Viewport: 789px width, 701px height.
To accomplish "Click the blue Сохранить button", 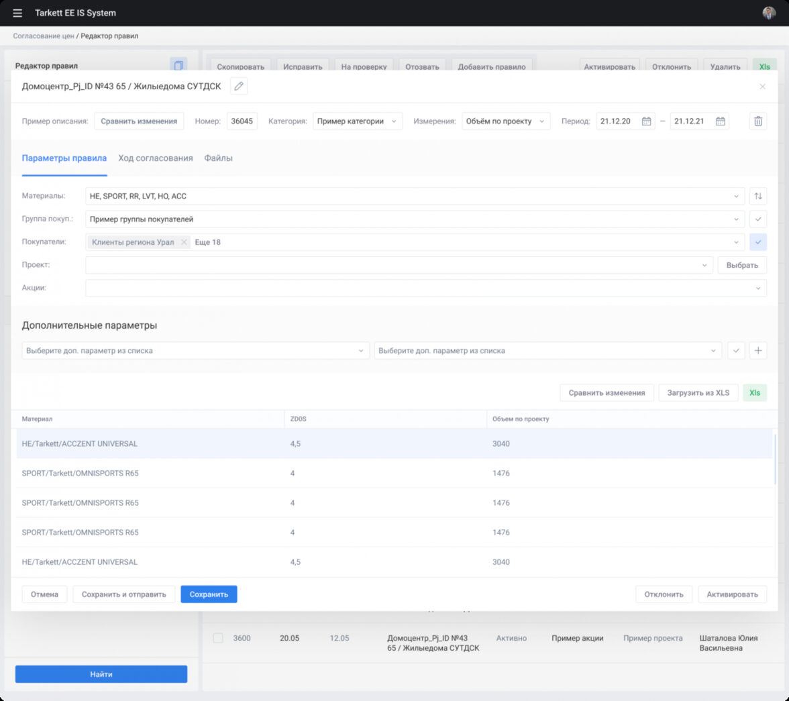I will point(209,594).
